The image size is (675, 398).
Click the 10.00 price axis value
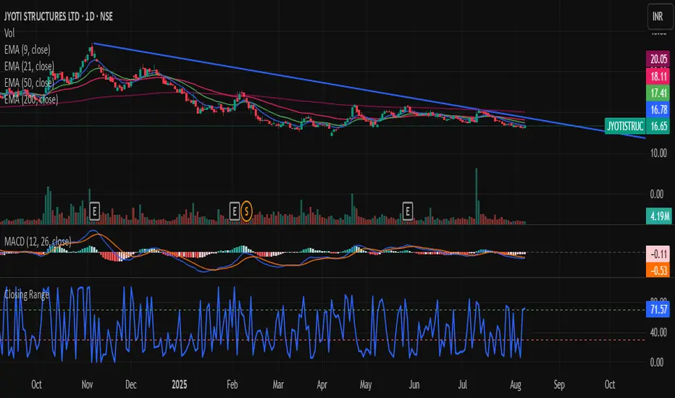[x=658, y=153]
